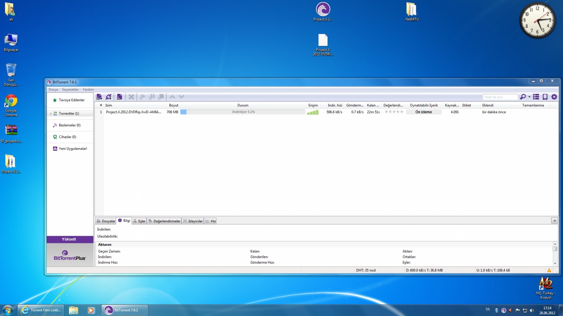563x316 pixels.
Task: Click the Start torrent play icon
Action: pyautogui.click(x=142, y=97)
